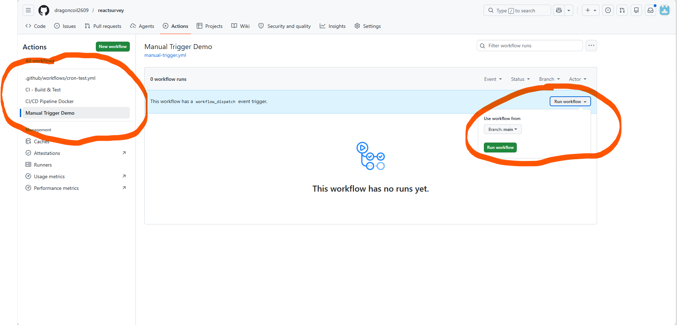
Task: Click Attestations external link arrow
Action: click(124, 153)
